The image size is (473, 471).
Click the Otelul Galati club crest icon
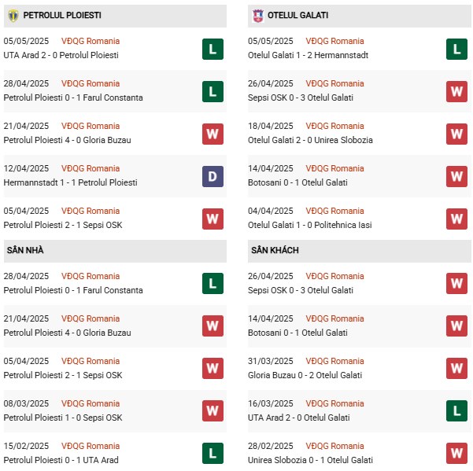pos(258,16)
